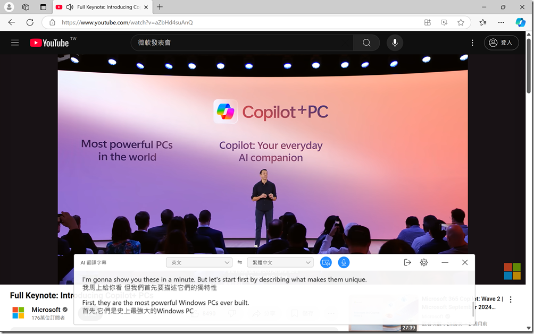Open the apps grid icon in address bar
Viewport: 534px width, 334px height.
(428, 22)
